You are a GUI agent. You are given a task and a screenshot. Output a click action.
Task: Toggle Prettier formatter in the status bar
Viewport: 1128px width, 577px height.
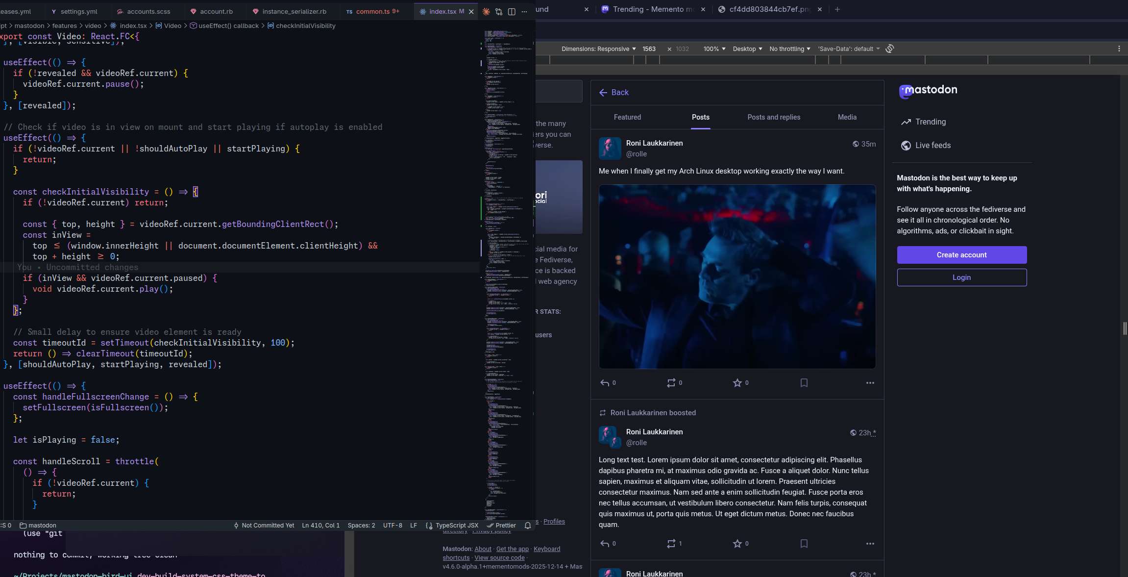pos(501,525)
